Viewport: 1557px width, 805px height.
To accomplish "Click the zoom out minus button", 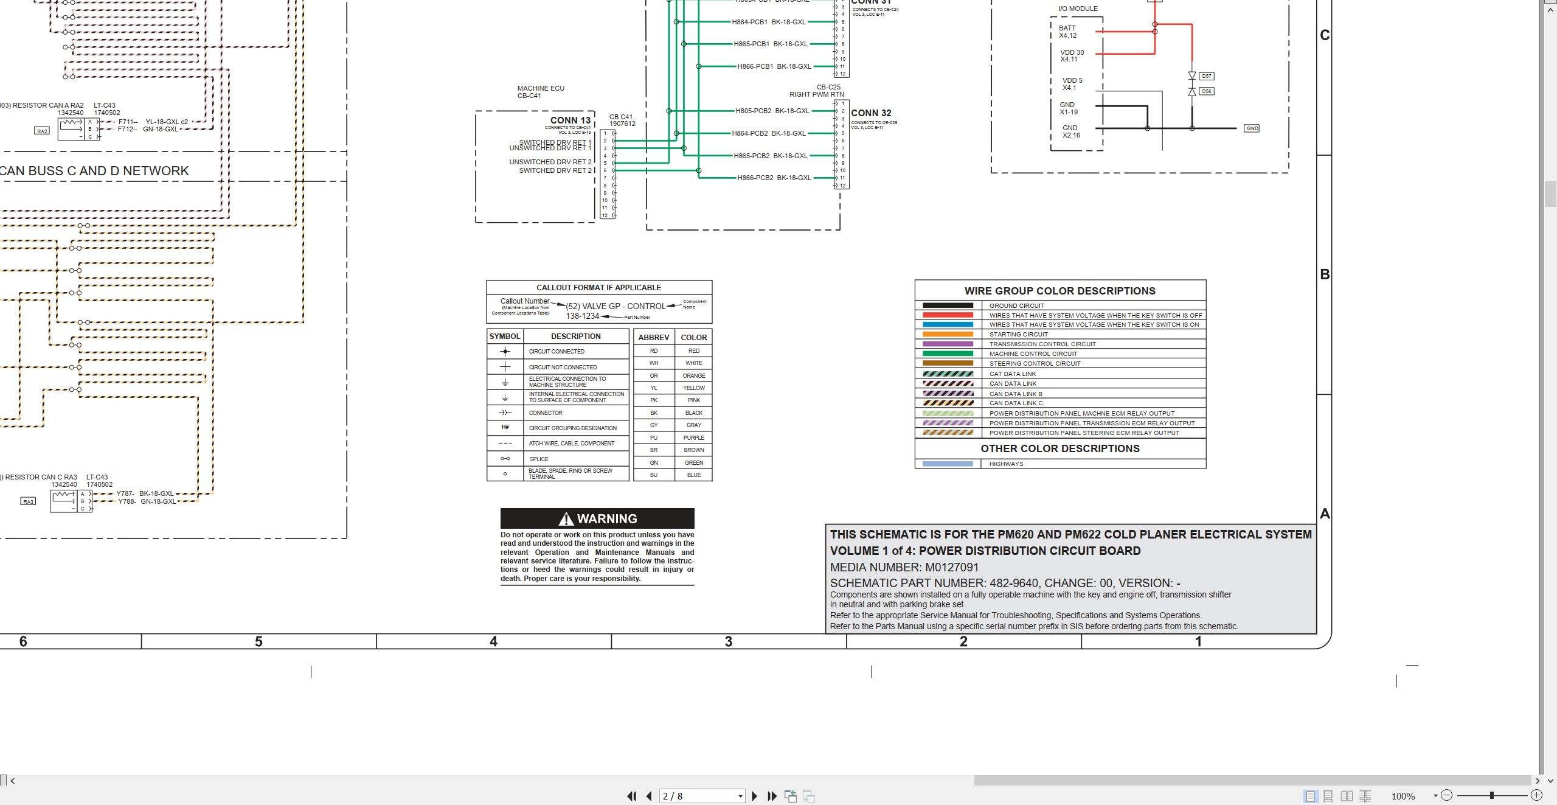I will point(1447,795).
